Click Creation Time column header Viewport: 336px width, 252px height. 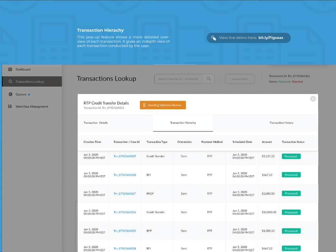pyautogui.click(x=92, y=142)
